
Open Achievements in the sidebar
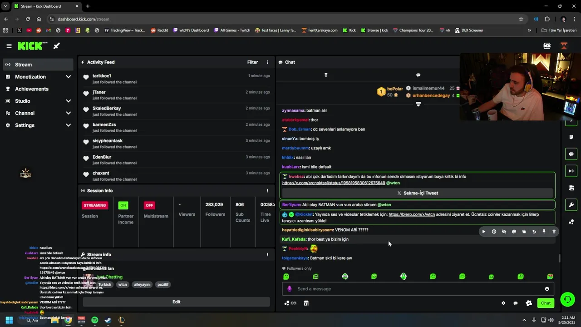pyautogui.click(x=38, y=89)
